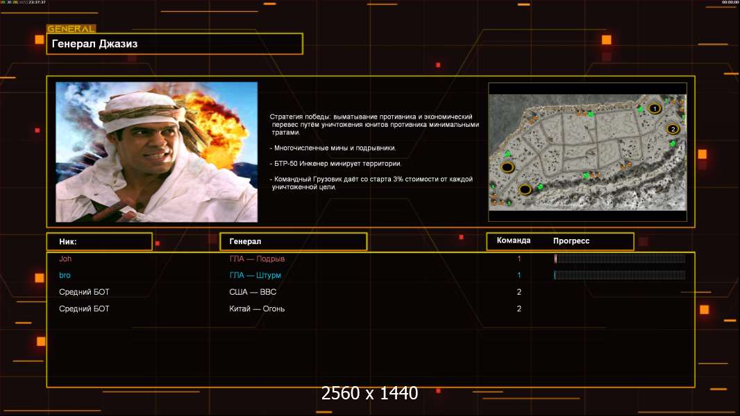740x416 pixels.
Task: Click the 'Генерал' column header
Action: [293, 241]
